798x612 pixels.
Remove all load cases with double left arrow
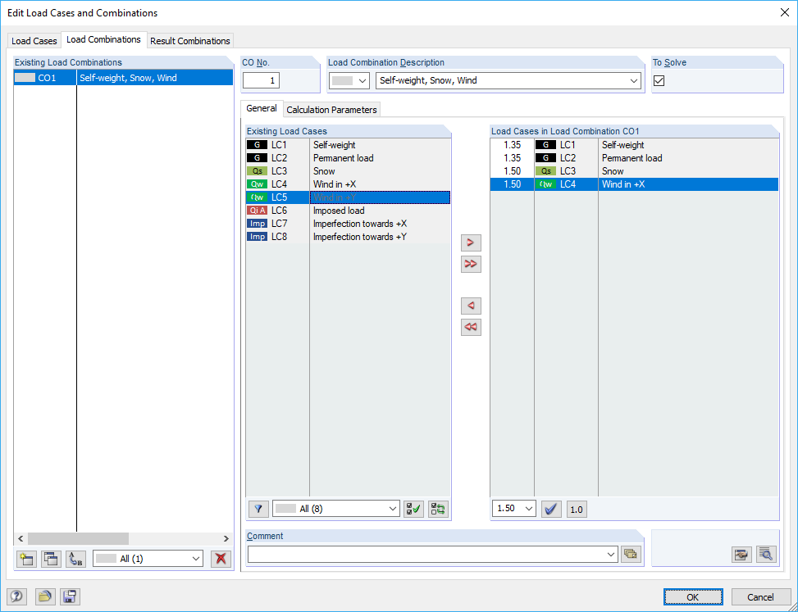tap(471, 327)
